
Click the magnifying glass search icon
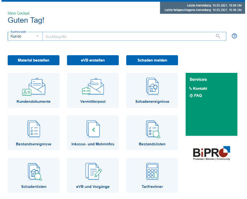(218, 36)
